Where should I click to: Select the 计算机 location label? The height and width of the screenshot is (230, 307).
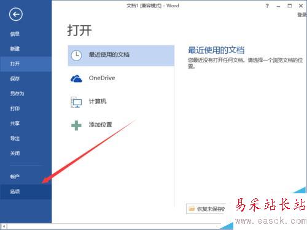pos(98,102)
